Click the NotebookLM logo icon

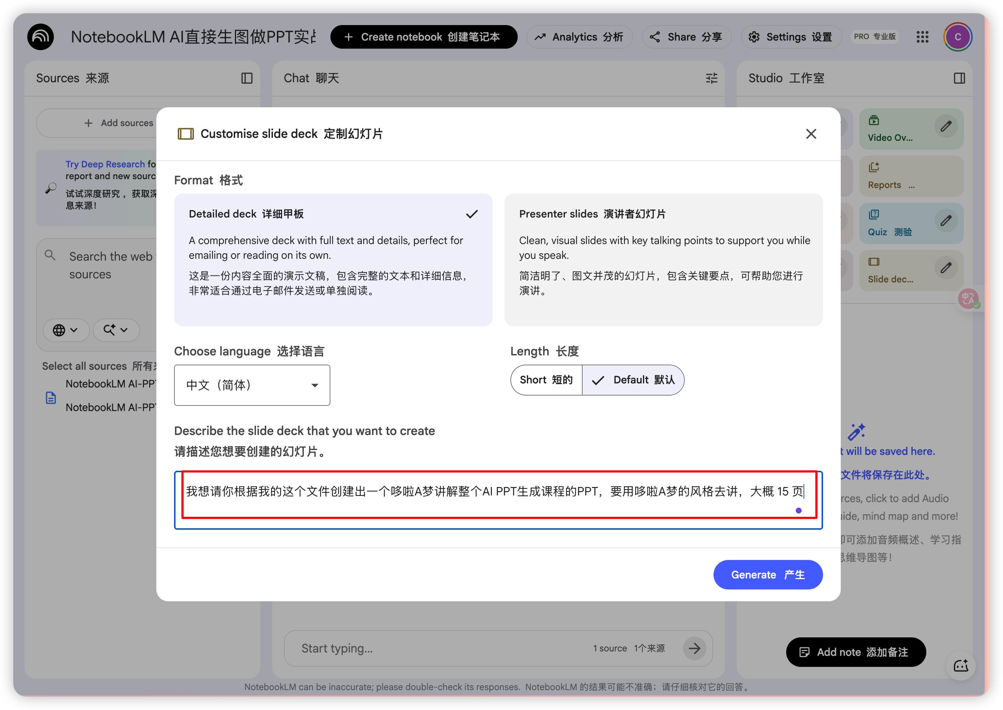pos(40,37)
